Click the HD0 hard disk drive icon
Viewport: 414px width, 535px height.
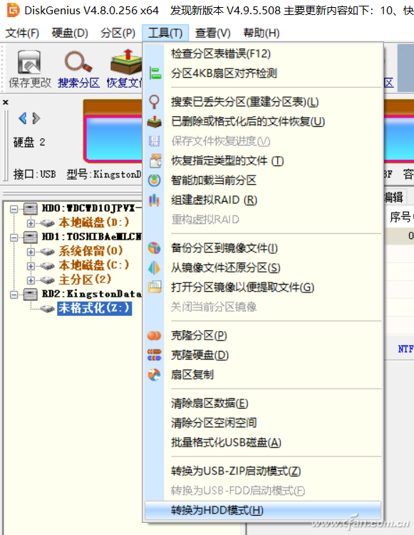tap(31, 208)
